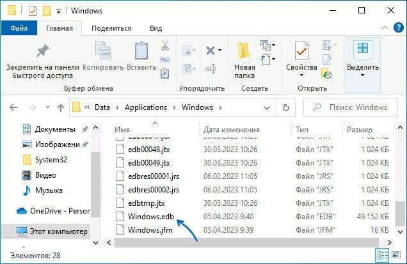Click the Details view icon in status bar
The image size is (407, 264).
point(382,256)
